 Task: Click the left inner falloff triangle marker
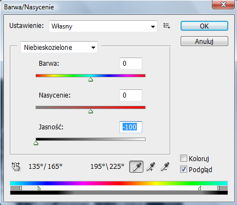pyautogui.click(x=39, y=188)
